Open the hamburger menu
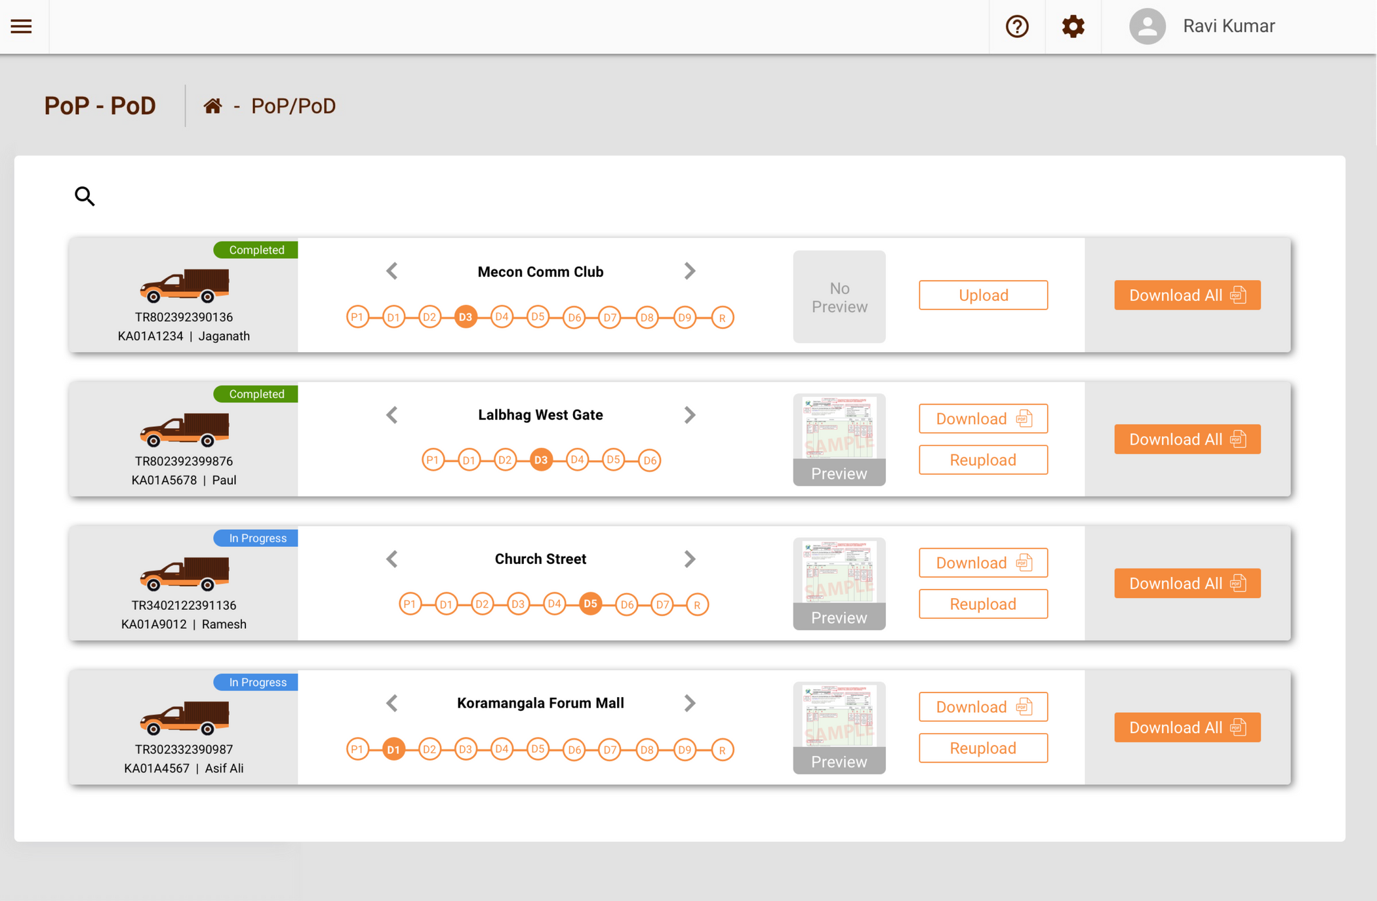 coord(21,26)
